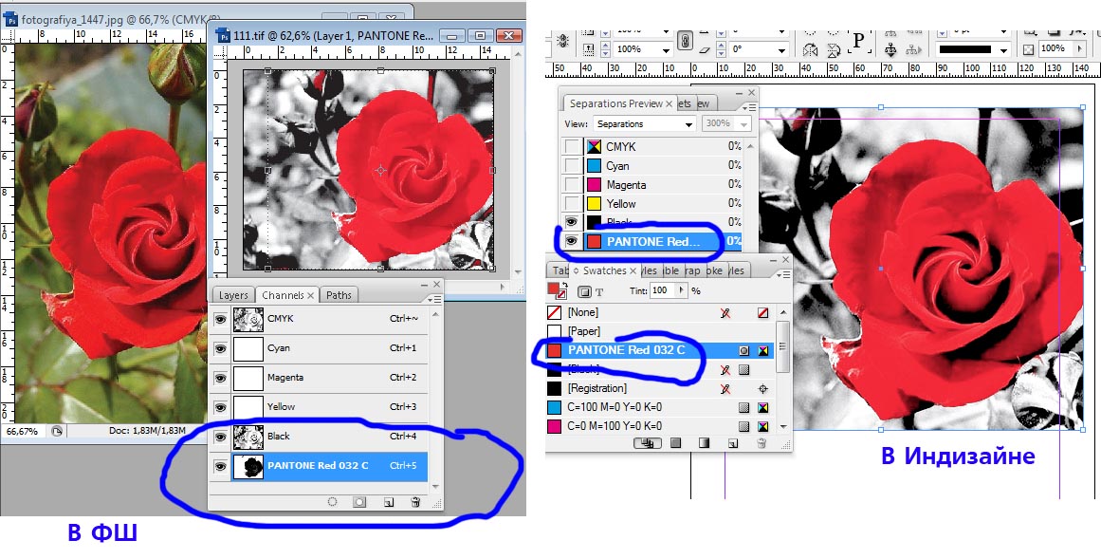
Task: Click the flip vertical icon
Action: coord(834,49)
